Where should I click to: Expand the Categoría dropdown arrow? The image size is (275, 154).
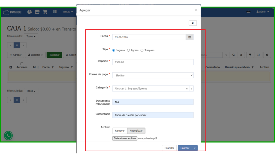click(191, 88)
